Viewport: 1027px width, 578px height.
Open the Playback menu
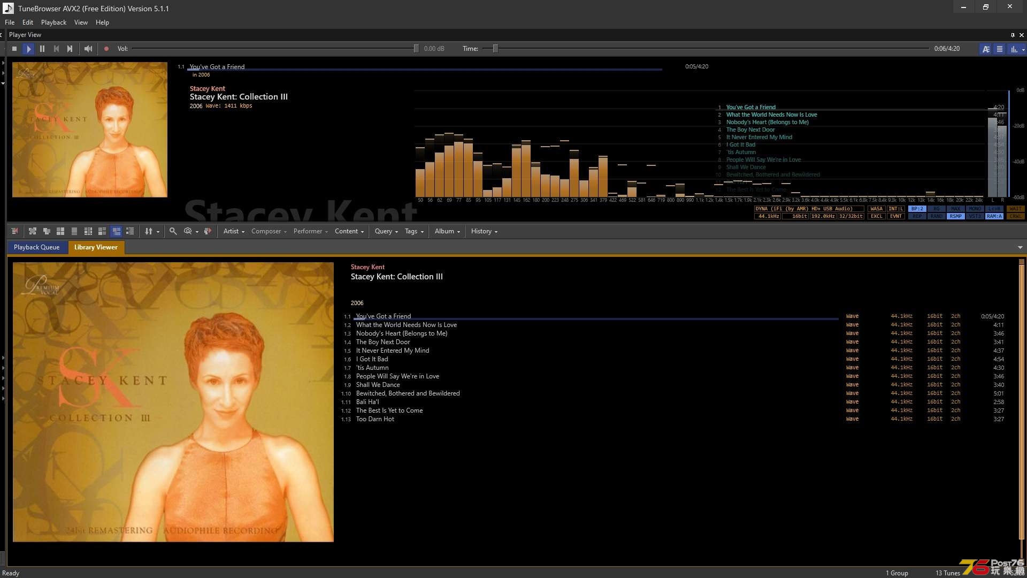tap(53, 22)
